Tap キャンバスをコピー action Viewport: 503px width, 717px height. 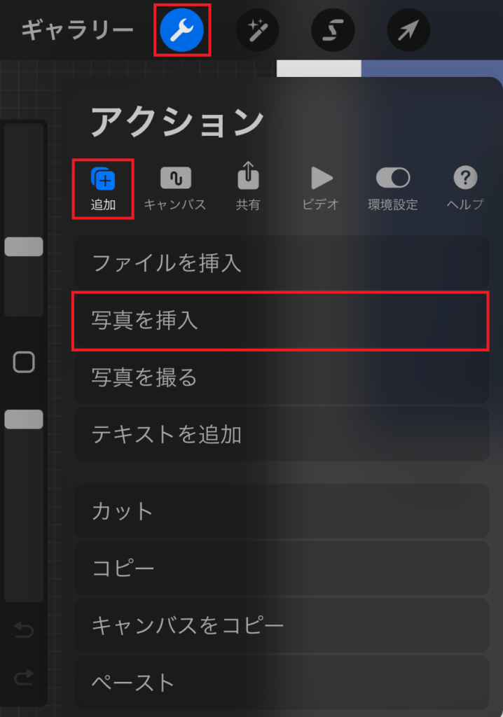coord(282,625)
